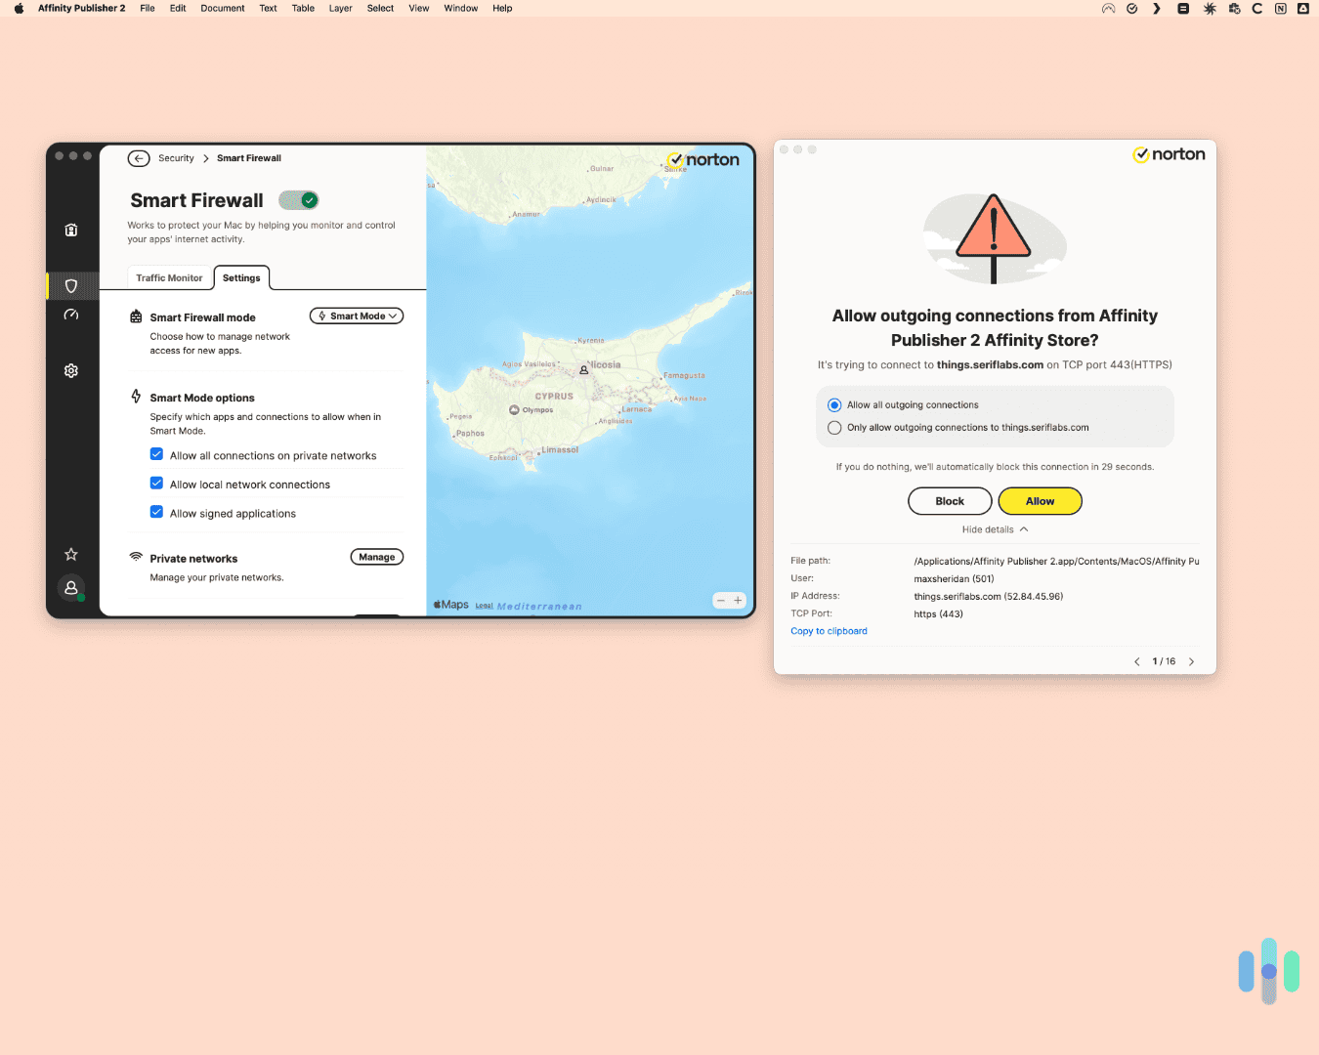This screenshot has height=1055, width=1319.
Task: Toggle the Smart Firewall on/off switch
Action: click(299, 199)
